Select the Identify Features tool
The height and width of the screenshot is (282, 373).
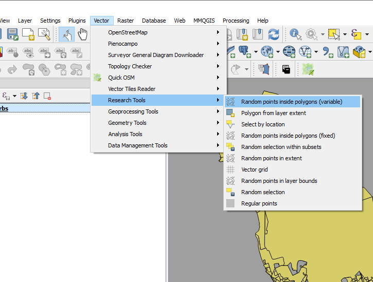pos(295,34)
